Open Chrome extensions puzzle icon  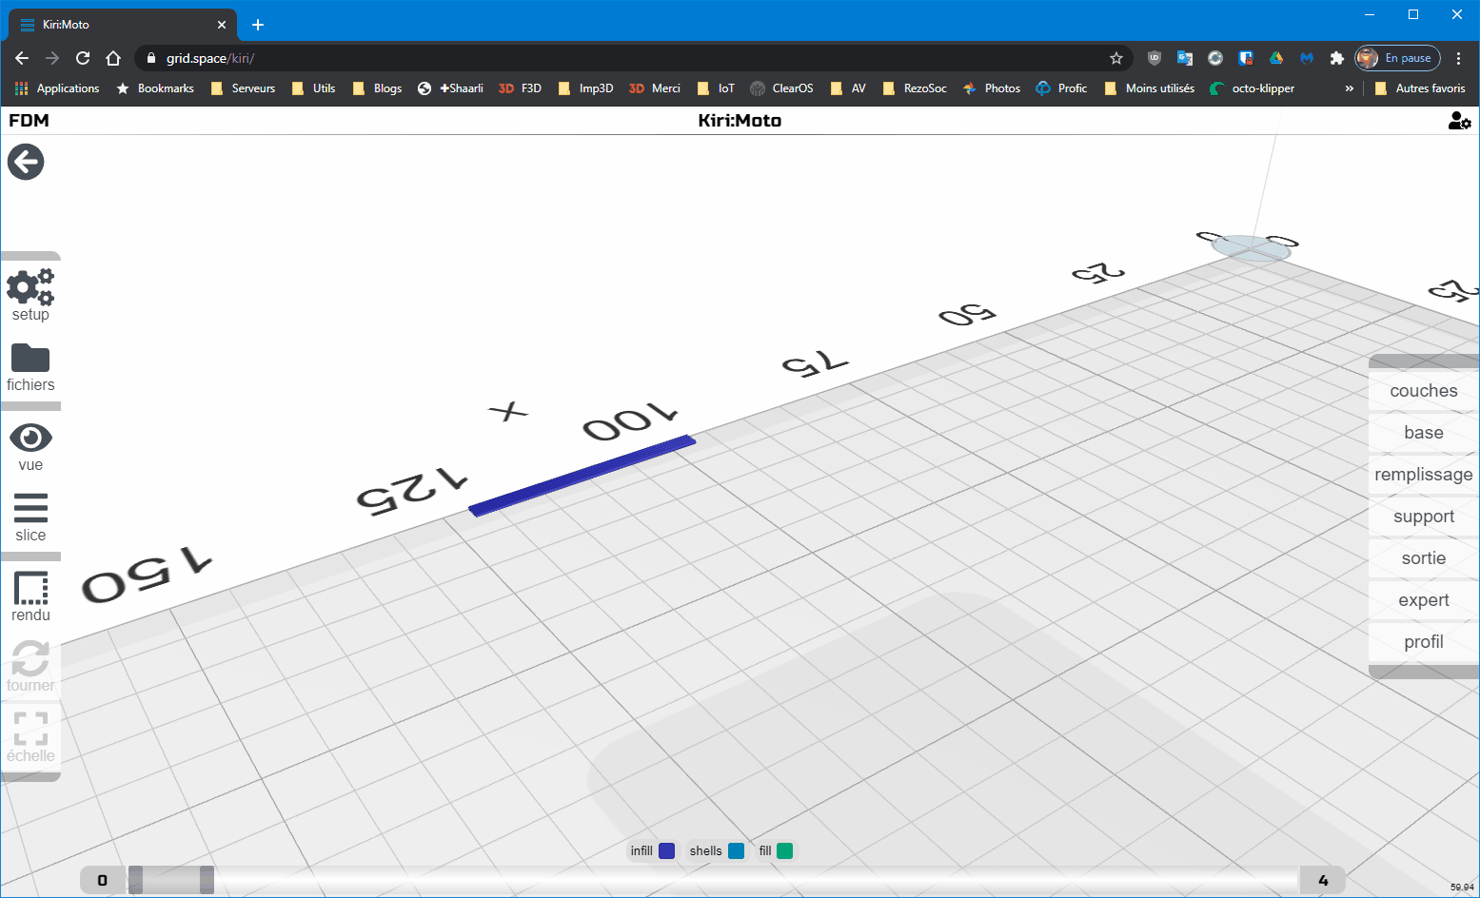1337,58
